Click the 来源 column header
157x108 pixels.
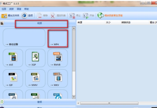91,22
